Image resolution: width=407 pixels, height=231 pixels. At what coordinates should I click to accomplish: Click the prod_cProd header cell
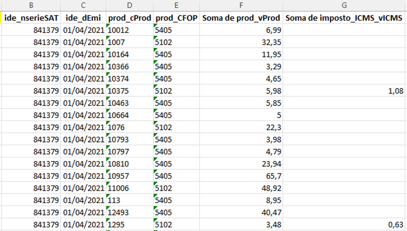(130, 18)
